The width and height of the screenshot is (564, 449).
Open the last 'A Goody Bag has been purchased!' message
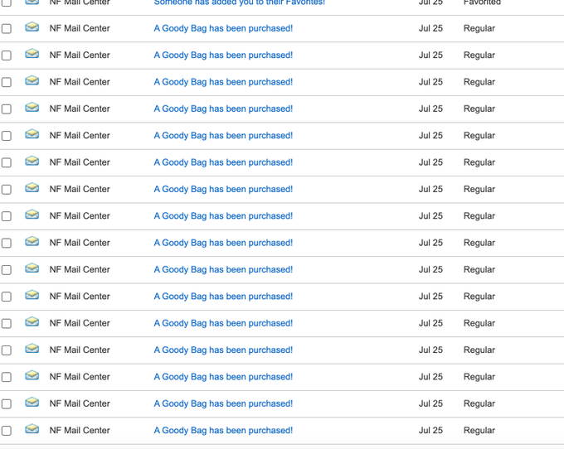pyautogui.click(x=223, y=430)
